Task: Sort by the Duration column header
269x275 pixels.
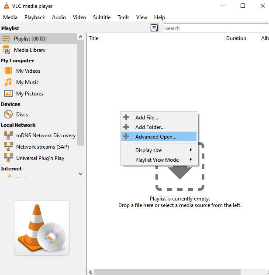Action: click(241, 38)
